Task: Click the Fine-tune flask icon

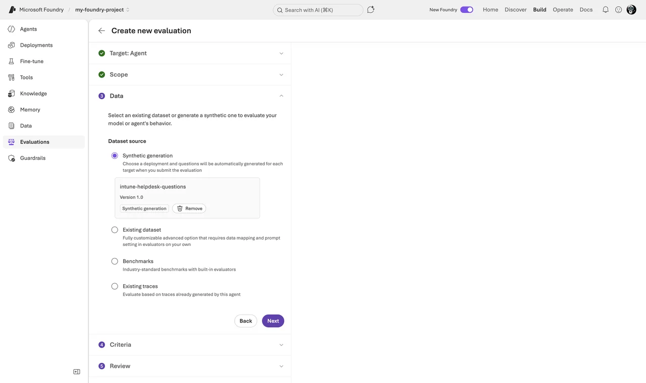Action: [x=11, y=61]
